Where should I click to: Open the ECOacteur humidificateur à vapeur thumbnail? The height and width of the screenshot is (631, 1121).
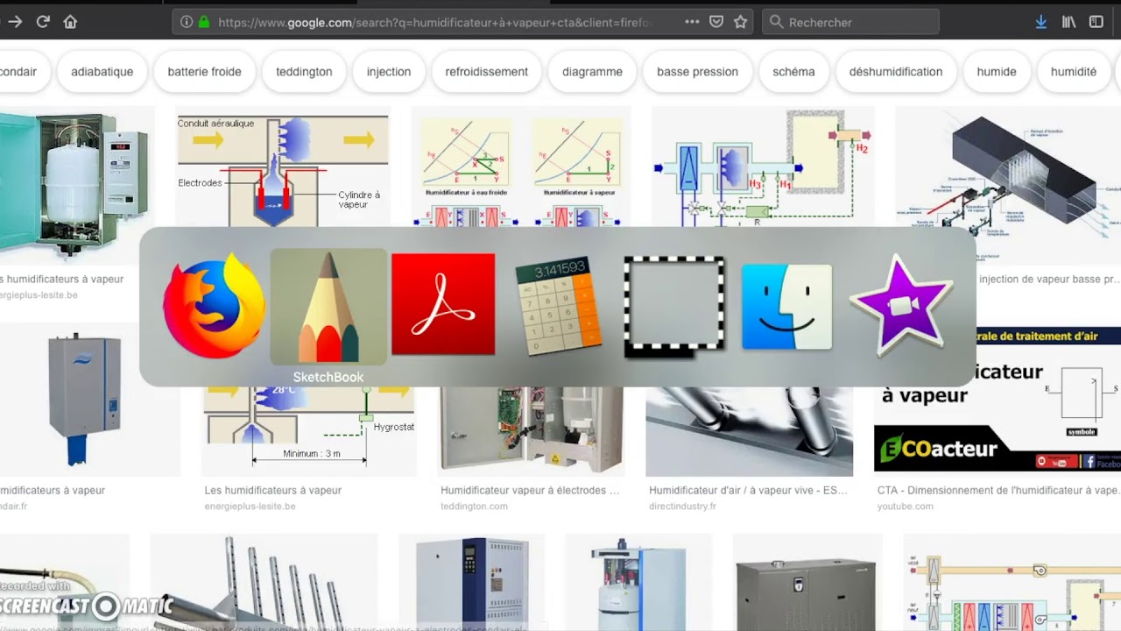point(998,399)
